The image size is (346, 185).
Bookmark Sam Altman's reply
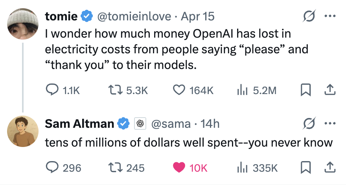(306, 168)
